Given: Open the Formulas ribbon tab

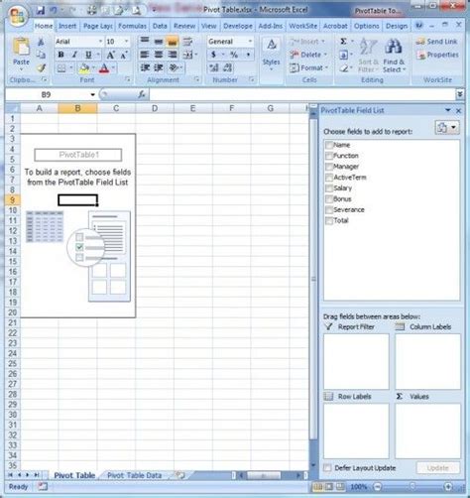Looking at the screenshot, I should (x=132, y=26).
